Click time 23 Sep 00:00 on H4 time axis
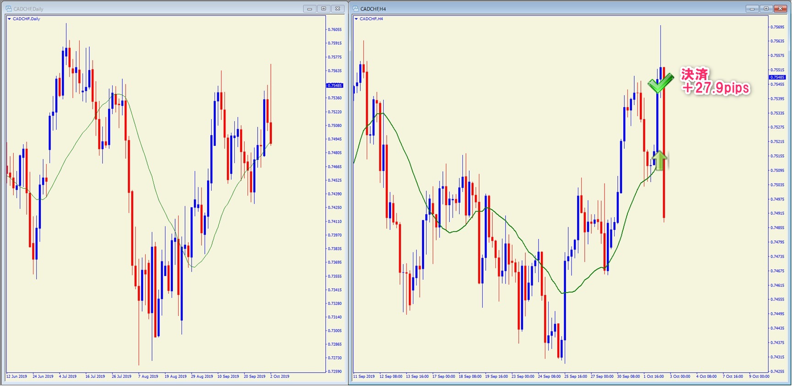 523,376
